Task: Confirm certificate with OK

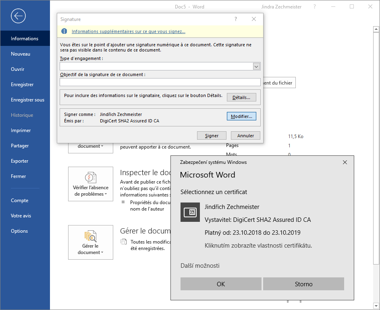Action: point(221,284)
